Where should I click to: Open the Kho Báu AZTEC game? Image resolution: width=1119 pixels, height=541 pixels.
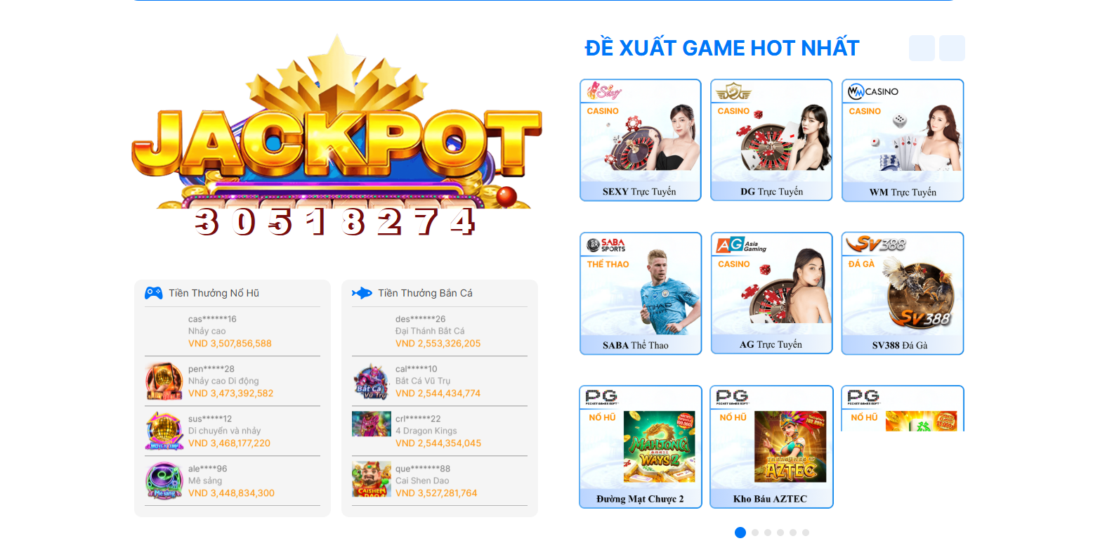pyautogui.click(x=771, y=447)
